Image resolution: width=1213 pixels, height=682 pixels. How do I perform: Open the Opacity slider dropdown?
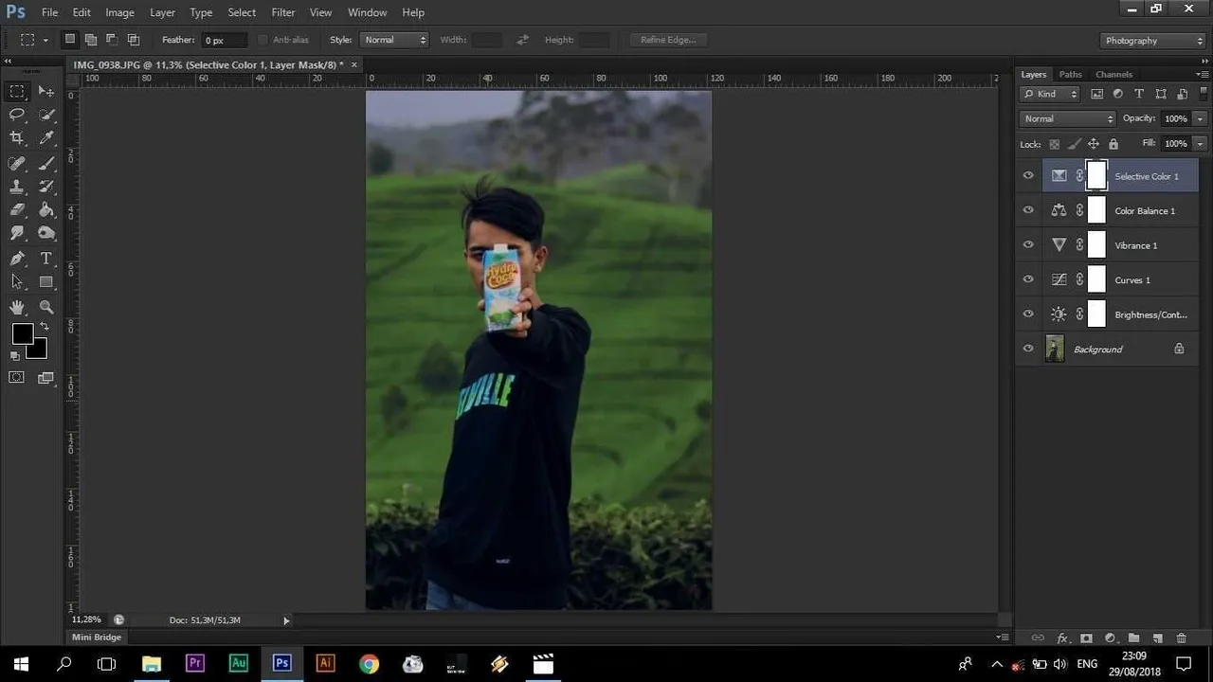pyautogui.click(x=1200, y=118)
